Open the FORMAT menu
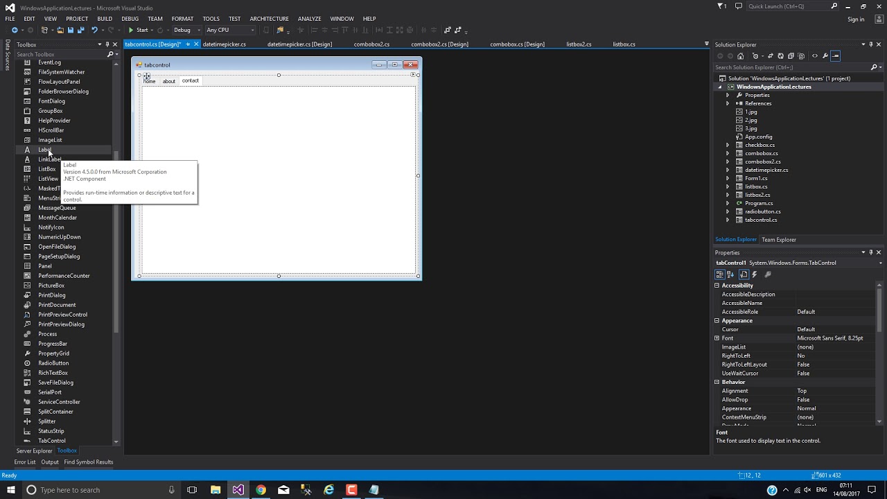Image resolution: width=887 pixels, height=499 pixels. tap(182, 19)
